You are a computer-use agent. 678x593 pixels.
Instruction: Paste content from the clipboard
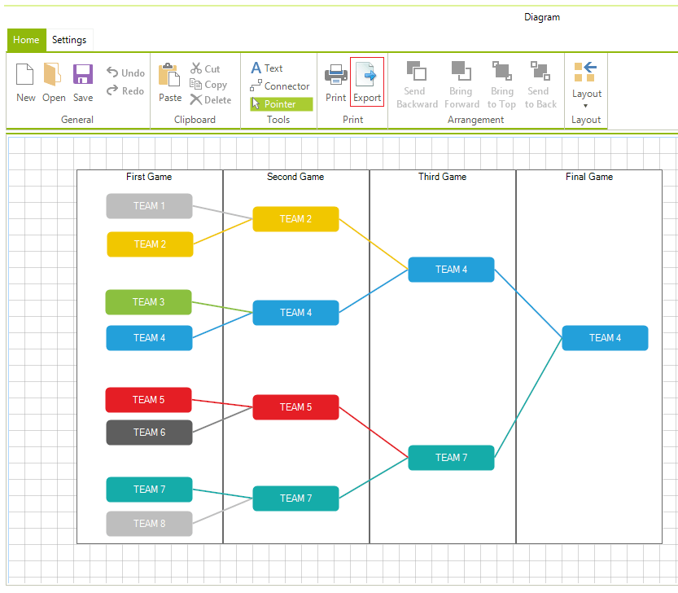point(169,81)
